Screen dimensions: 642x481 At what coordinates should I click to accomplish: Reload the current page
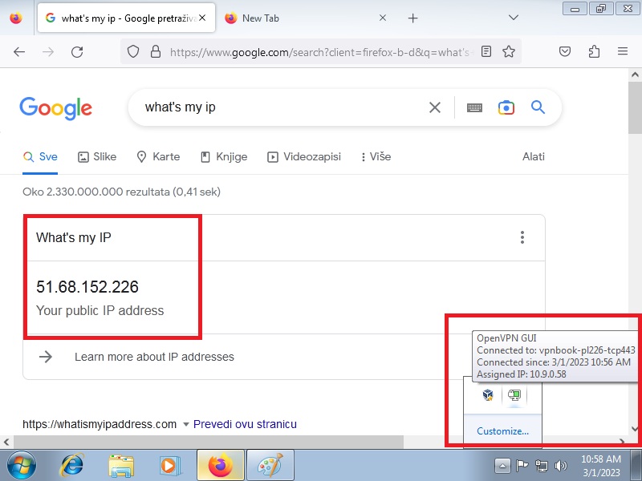pyautogui.click(x=77, y=51)
